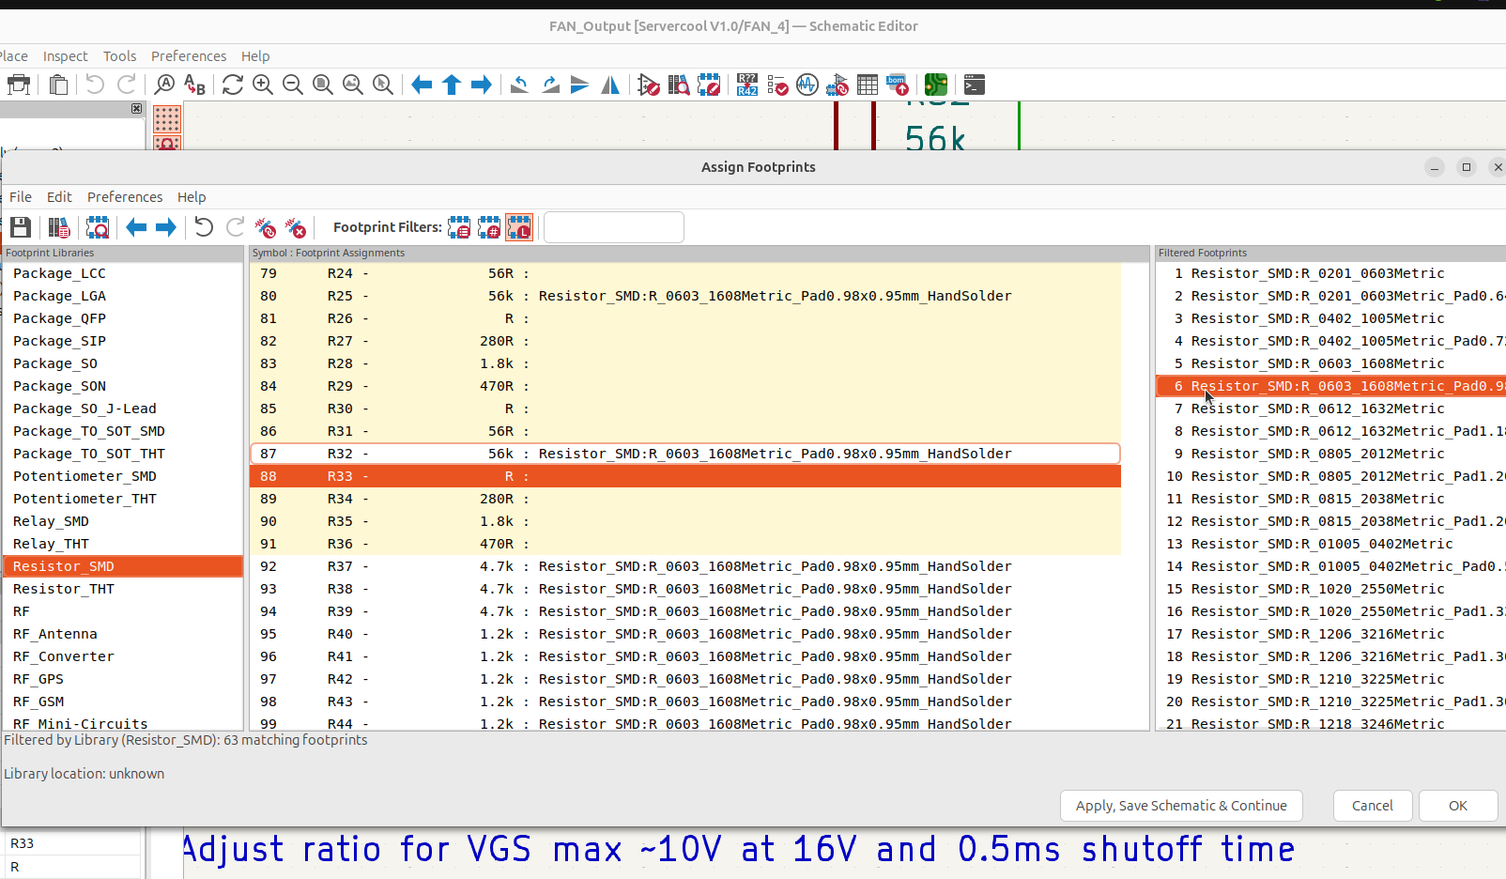Select row 92 R37 4.7k symbol
Screen dimensions: 1506x879
[x=685, y=566]
